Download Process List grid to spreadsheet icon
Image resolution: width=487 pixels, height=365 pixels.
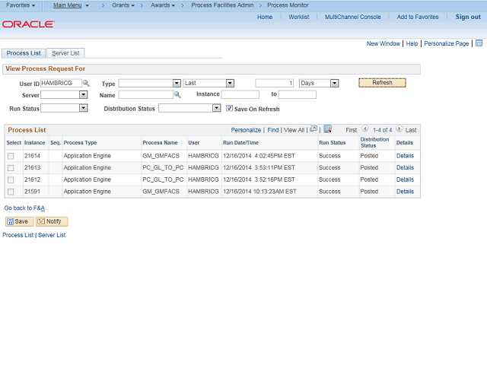328,129
